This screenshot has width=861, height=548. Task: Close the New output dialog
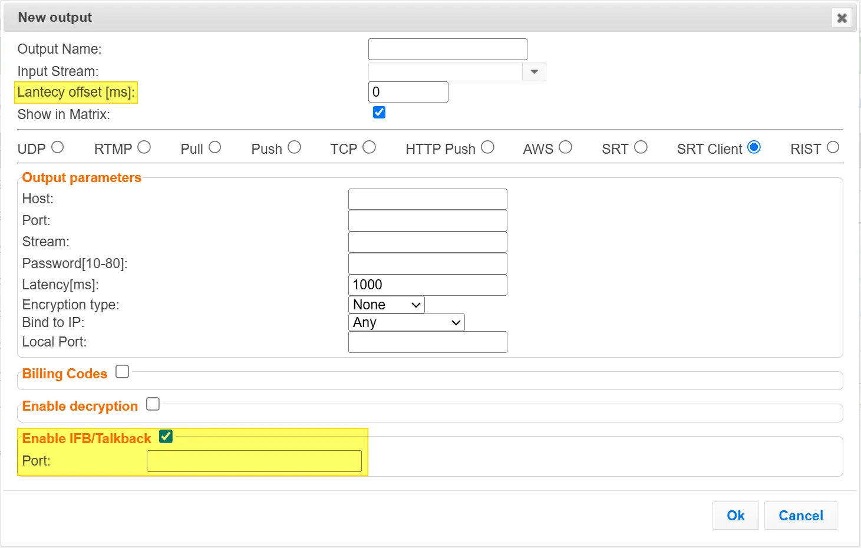coord(842,18)
